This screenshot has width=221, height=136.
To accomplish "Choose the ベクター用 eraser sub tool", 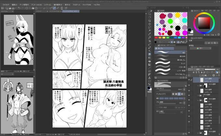I will point(170,67).
